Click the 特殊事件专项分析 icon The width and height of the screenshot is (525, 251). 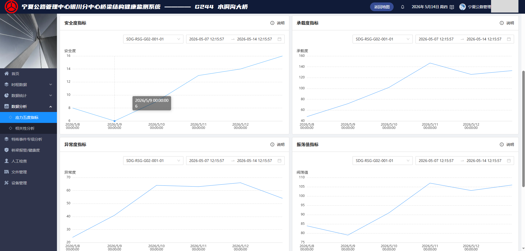tap(7, 139)
